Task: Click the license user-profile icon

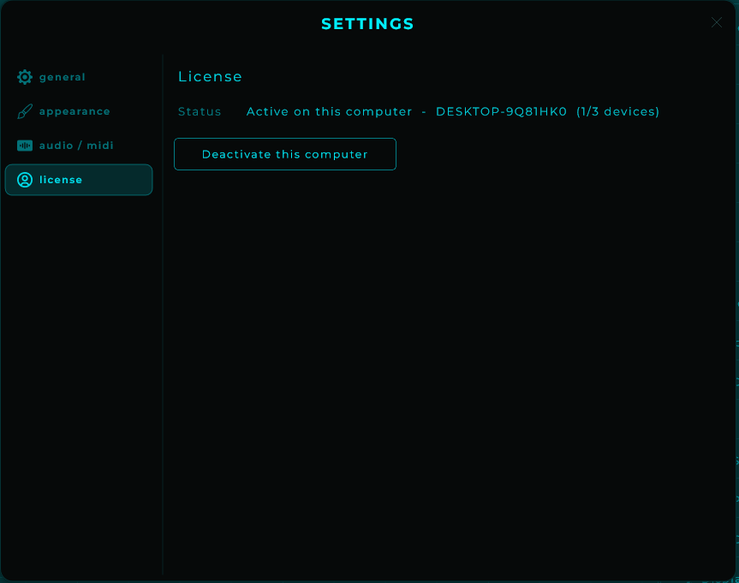Action: (25, 180)
